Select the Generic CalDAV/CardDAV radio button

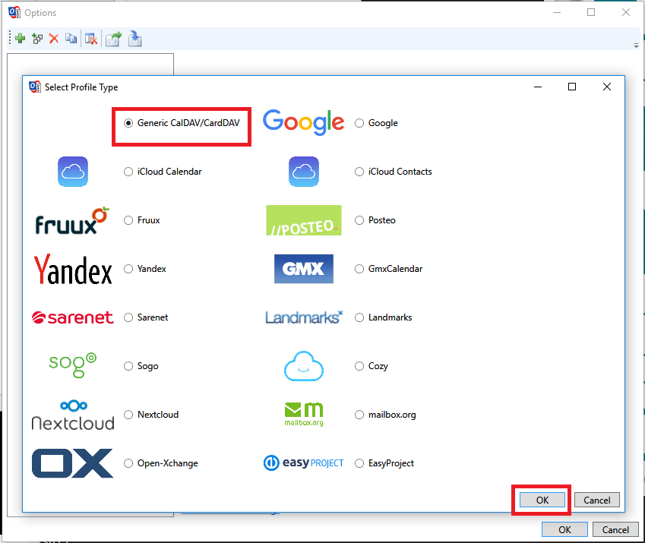pos(128,123)
